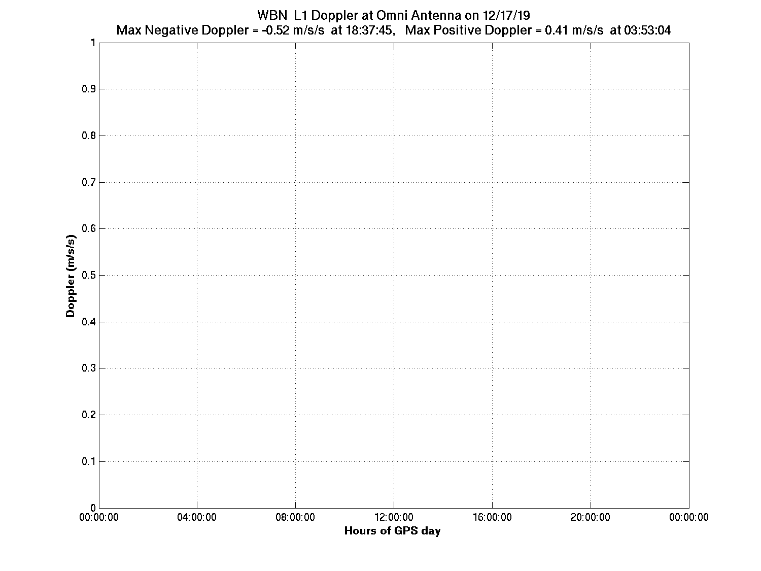Click the y-axis tick label '0.2'
This screenshot has height=571, width=761.
point(89,415)
